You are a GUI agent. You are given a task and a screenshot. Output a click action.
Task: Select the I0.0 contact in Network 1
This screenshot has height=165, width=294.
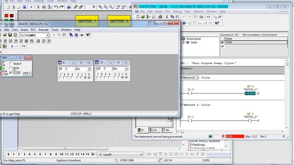click(x=190, y=93)
